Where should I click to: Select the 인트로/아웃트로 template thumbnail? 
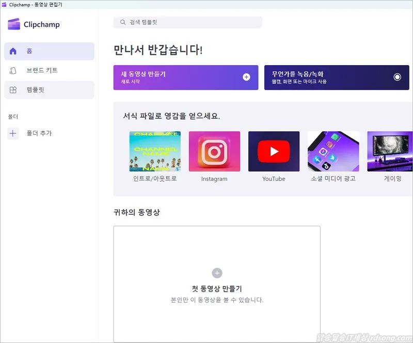155,151
